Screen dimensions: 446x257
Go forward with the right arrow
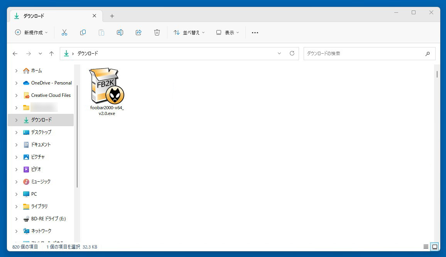[29, 54]
